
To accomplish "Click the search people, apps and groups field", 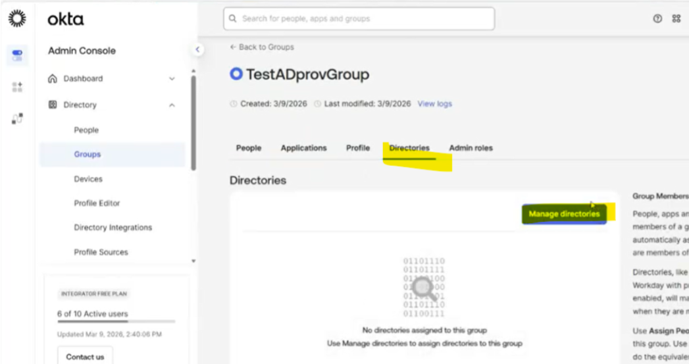I will tap(359, 19).
